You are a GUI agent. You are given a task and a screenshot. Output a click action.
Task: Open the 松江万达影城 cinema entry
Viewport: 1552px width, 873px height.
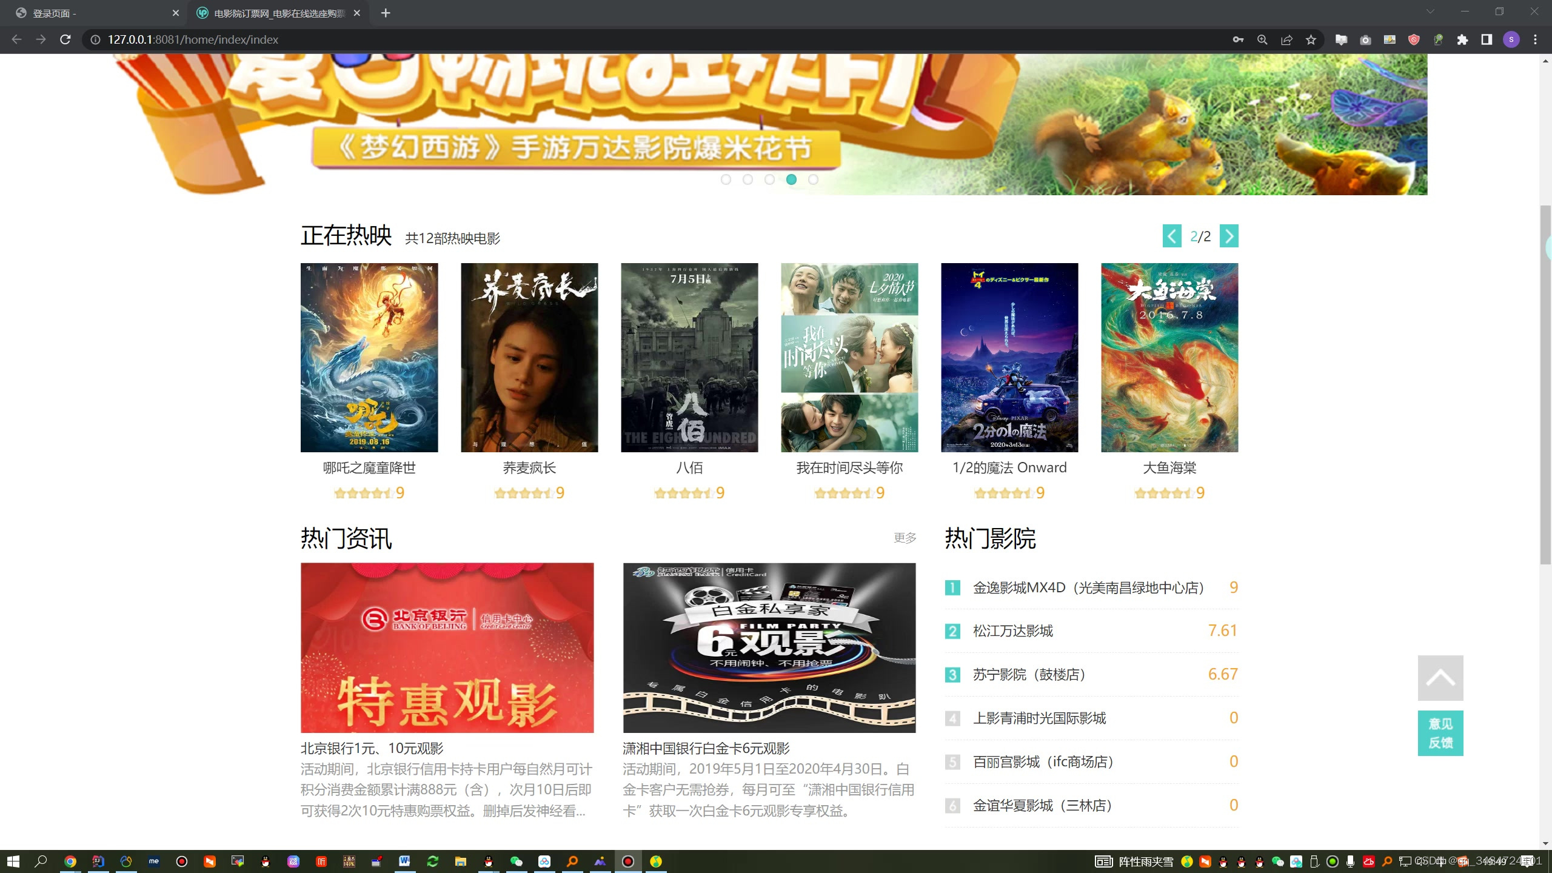tap(1013, 630)
